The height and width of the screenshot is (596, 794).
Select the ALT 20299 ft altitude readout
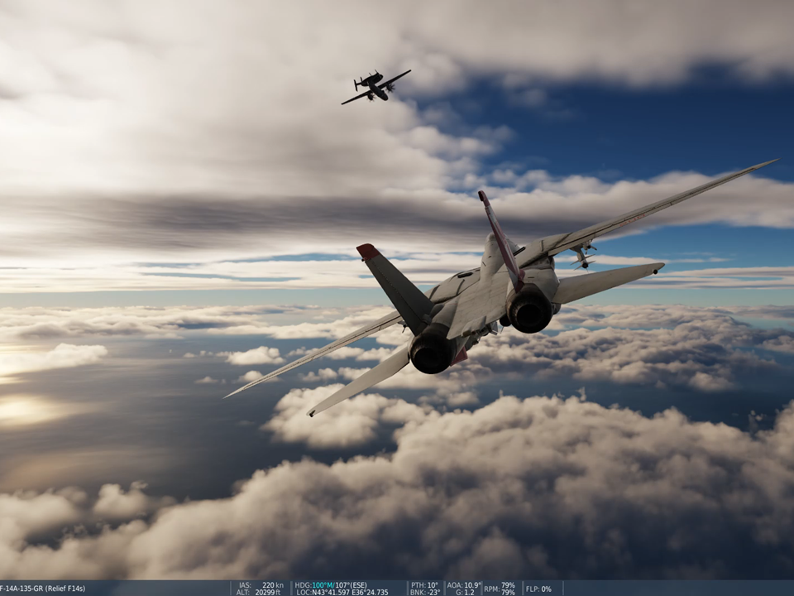(x=261, y=593)
